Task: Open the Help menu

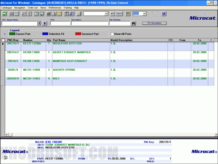Action: click(x=76, y=8)
